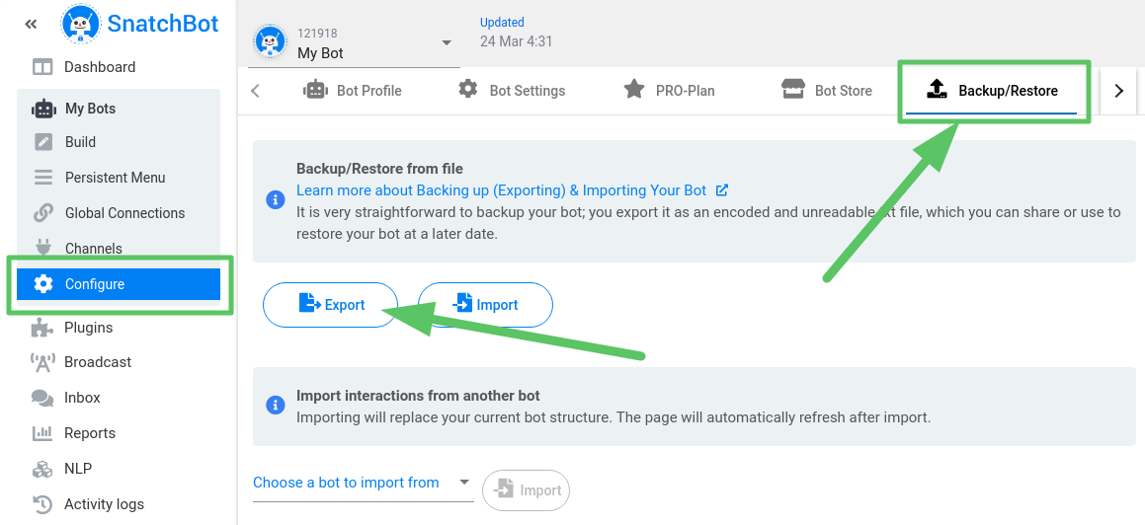The height and width of the screenshot is (525, 1145).
Task: Click the Dashboard panel icon
Action: click(x=42, y=67)
